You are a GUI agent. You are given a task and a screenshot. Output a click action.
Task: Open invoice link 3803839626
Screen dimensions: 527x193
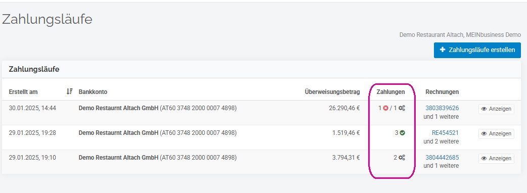[442, 108]
